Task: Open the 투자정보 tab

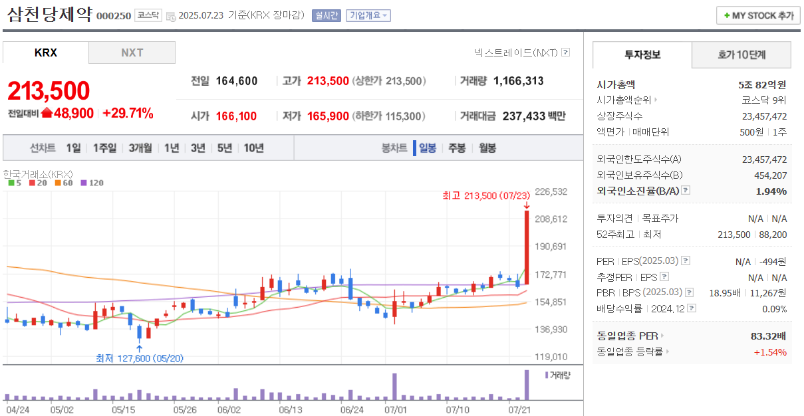Action: coord(642,54)
